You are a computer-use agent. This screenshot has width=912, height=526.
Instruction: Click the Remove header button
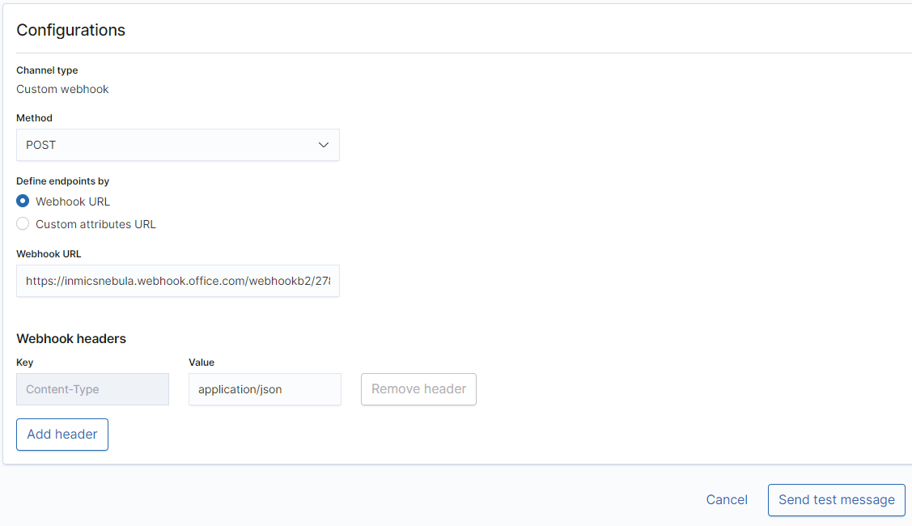pos(418,389)
